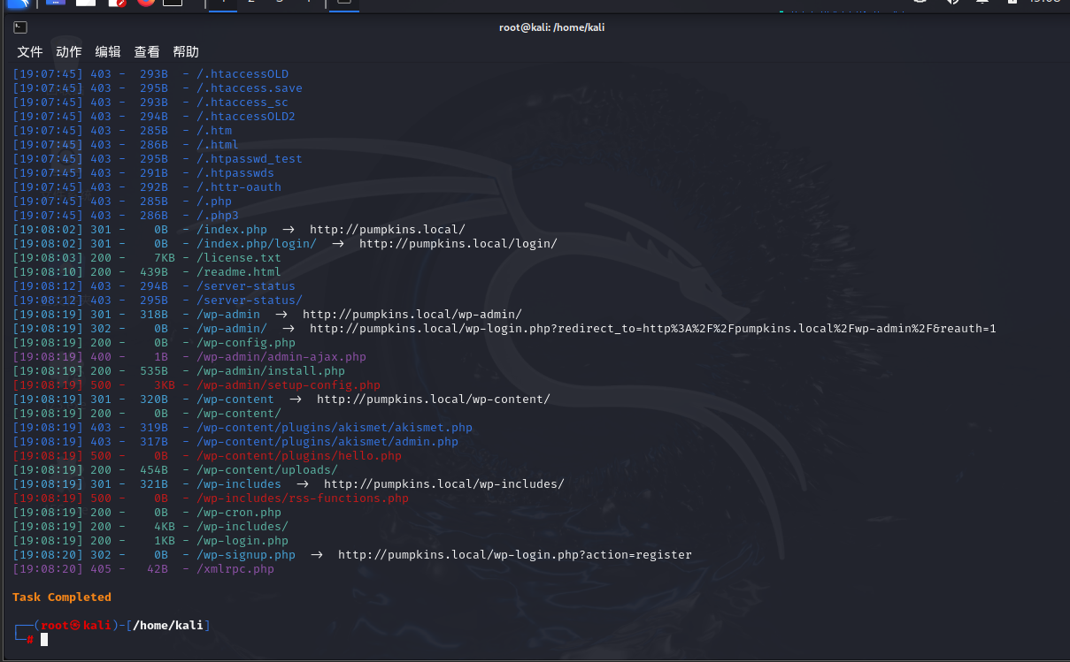Click the /.php path entry

[x=214, y=202]
